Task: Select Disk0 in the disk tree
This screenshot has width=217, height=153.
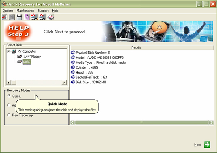Action: 27,62
